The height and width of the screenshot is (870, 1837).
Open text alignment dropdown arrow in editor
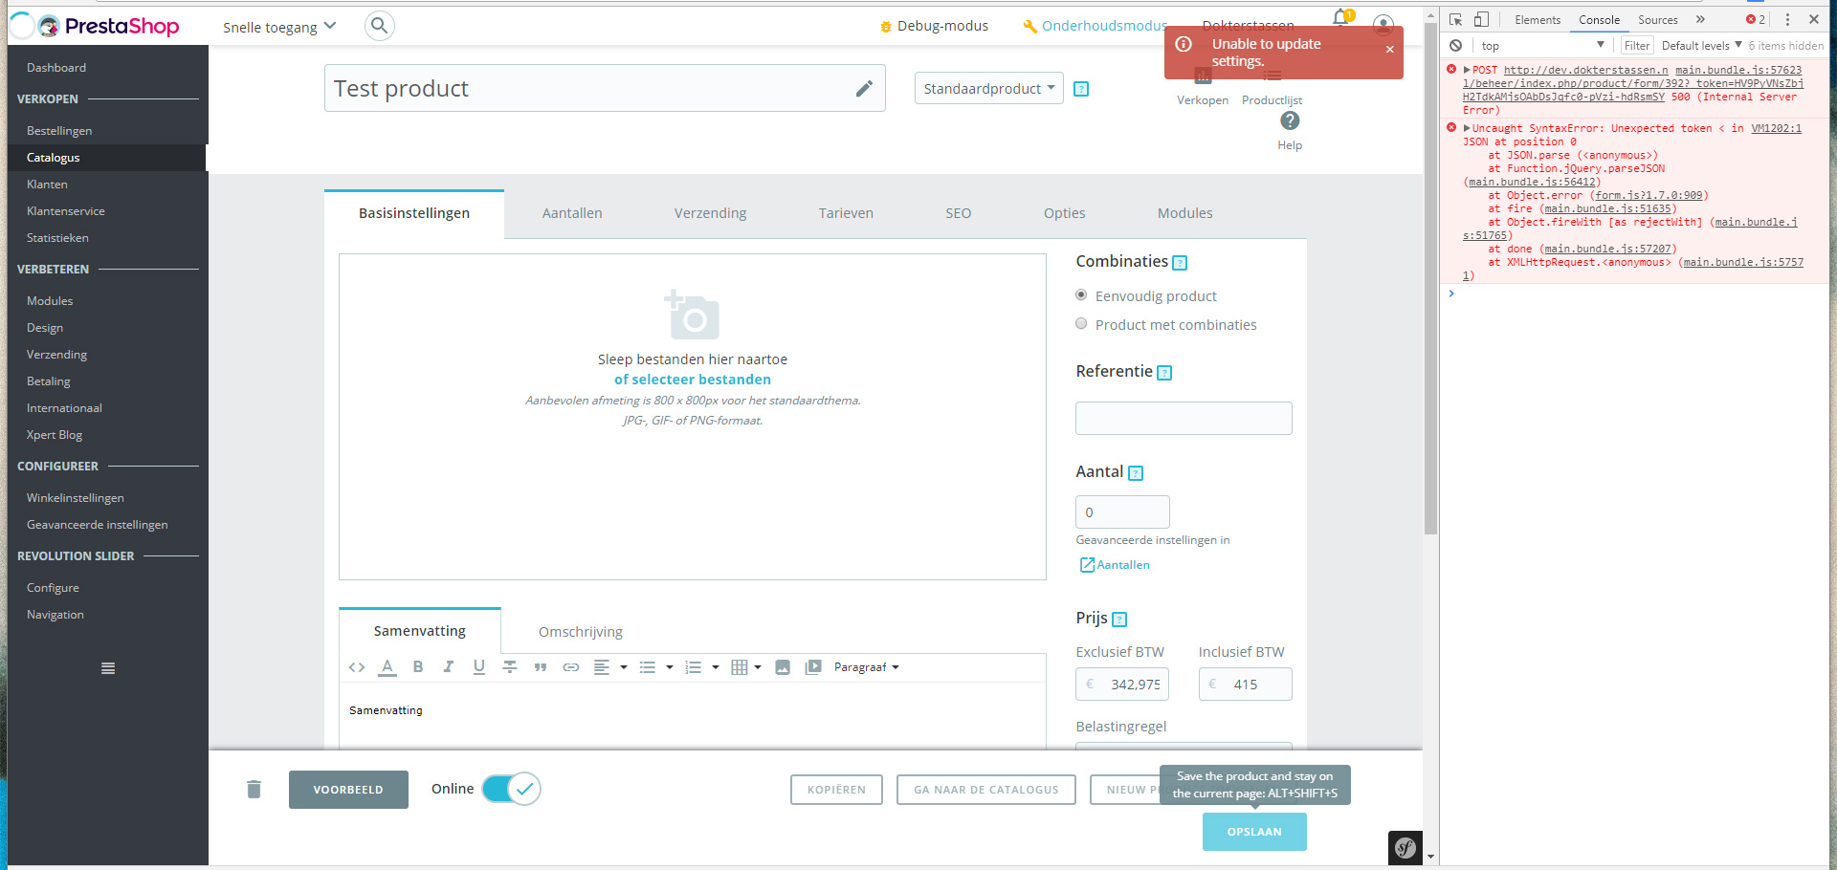tap(624, 667)
